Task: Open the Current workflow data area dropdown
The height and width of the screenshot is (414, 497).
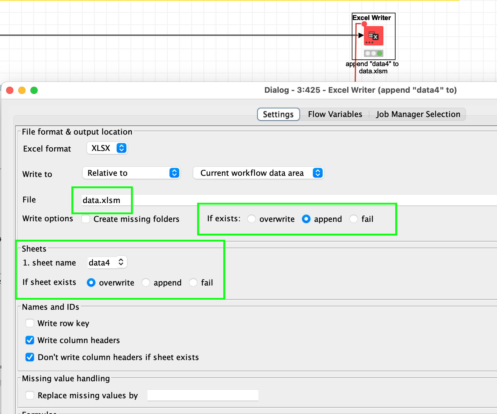Action: pyautogui.click(x=259, y=173)
